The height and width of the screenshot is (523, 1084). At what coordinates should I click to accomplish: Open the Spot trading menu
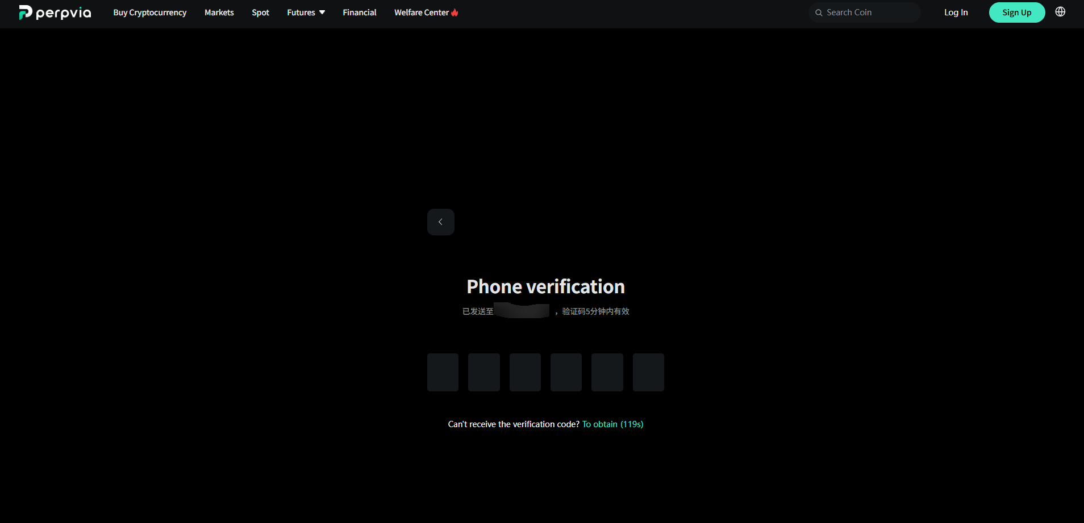pos(261,12)
